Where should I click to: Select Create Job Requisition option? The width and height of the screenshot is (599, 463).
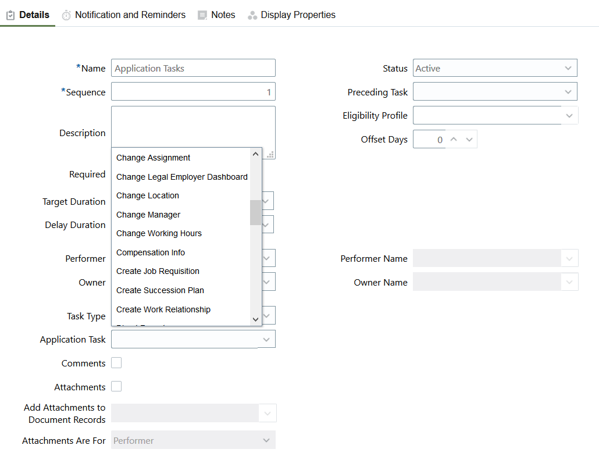click(x=158, y=271)
